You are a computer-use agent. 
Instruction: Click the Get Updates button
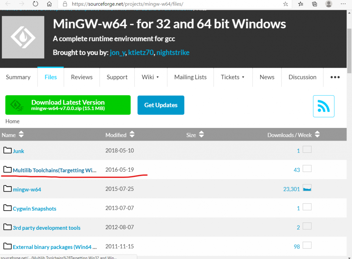pos(161,105)
